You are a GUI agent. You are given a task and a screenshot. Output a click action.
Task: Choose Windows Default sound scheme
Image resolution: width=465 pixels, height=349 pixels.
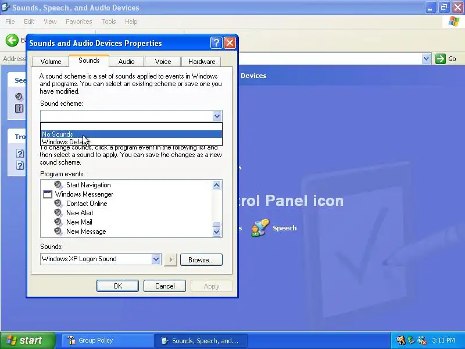pyautogui.click(x=131, y=141)
